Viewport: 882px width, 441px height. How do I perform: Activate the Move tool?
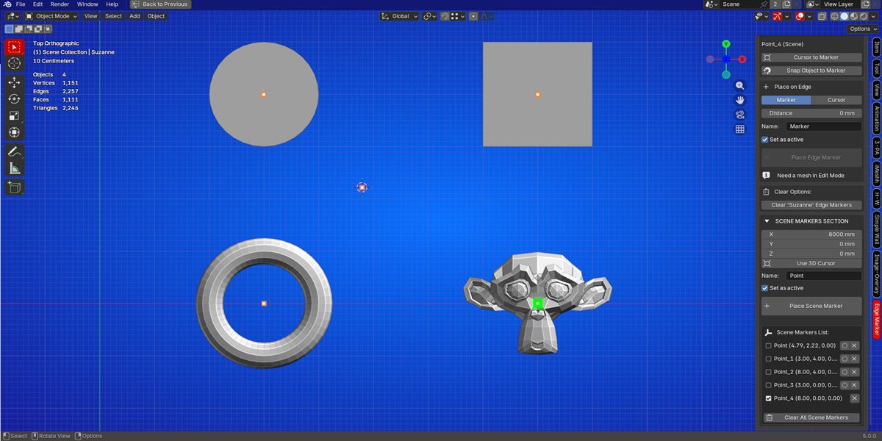point(14,82)
